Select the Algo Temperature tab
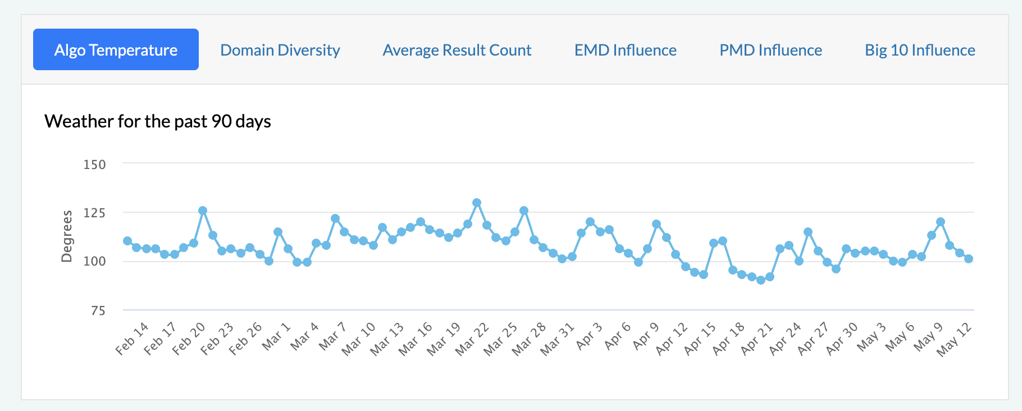The image size is (1022, 411). [116, 49]
